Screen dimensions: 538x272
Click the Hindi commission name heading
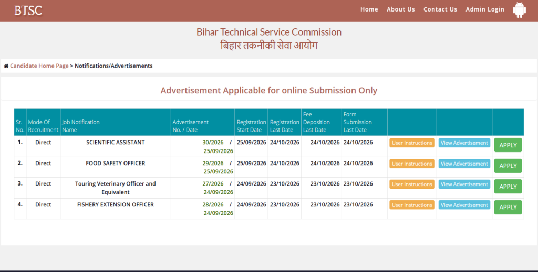click(269, 46)
